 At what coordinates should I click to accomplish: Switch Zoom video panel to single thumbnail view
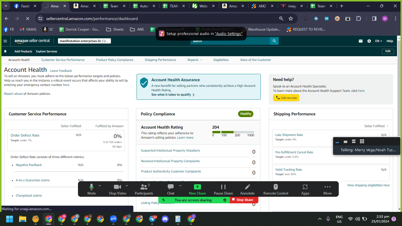(345, 142)
